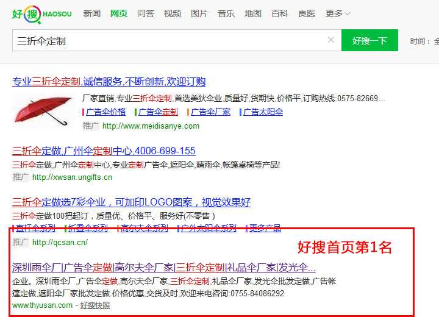439x317 pixels.
Task: Switch to the 地图 tab
Action: pyautogui.click(x=253, y=13)
